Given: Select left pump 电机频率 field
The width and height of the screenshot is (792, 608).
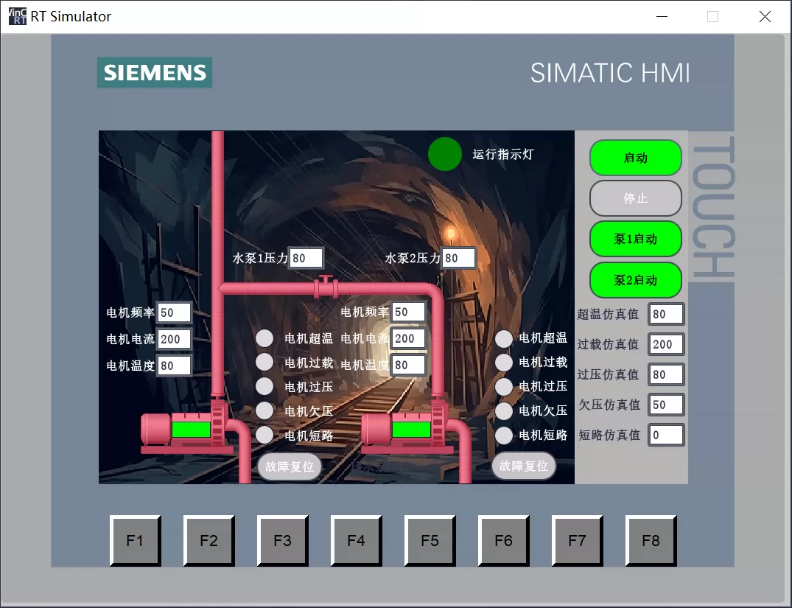Looking at the screenshot, I should [x=175, y=312].
